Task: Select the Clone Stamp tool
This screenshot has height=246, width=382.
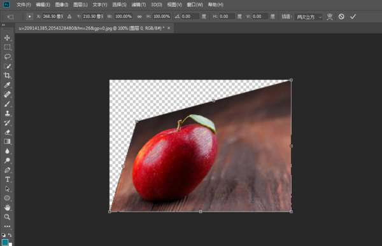Action: point(7,113)
